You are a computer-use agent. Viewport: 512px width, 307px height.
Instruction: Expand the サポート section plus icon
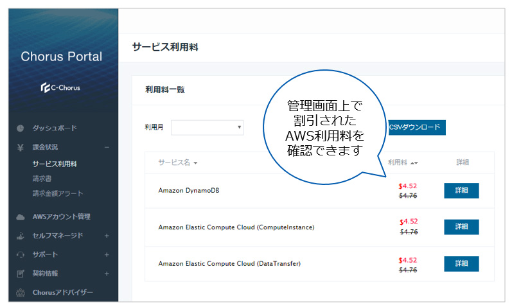pos(107,255)
